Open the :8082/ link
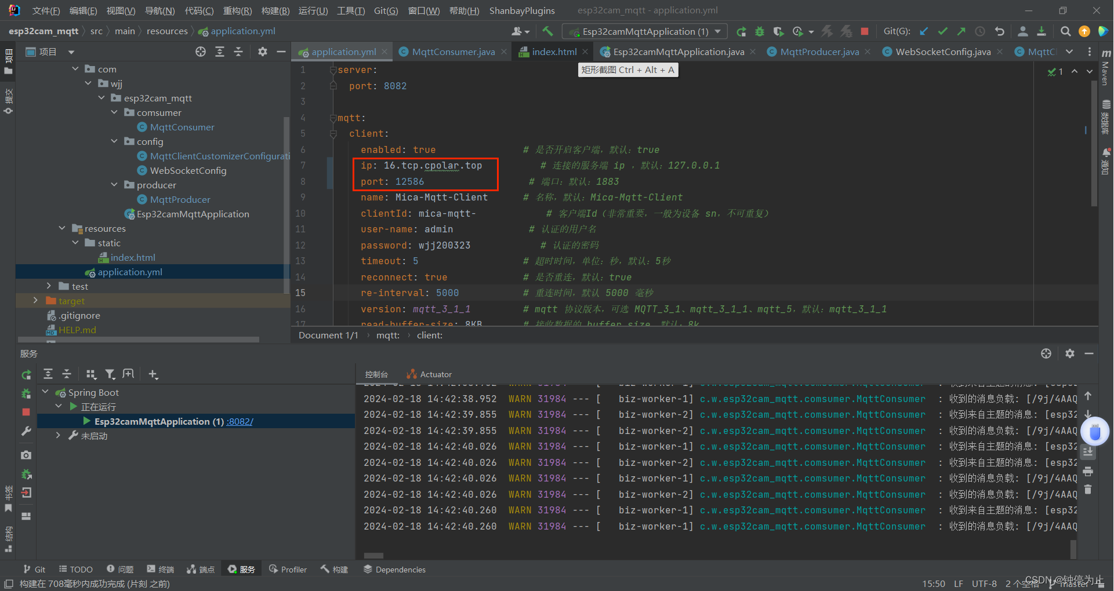Viewport: 1114px width, 591px height. [x=240, y=421]
